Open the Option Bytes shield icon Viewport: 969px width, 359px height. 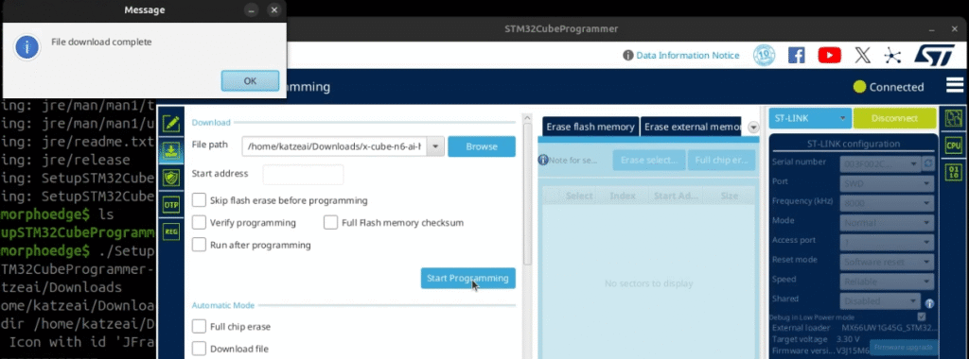(x=171, y=179)
